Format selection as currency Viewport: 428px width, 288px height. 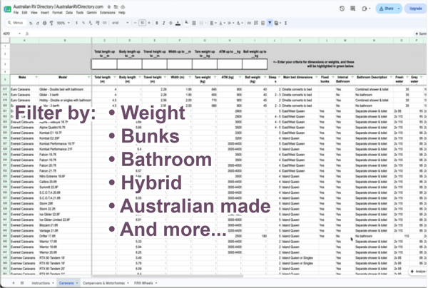tap(76, 23)
